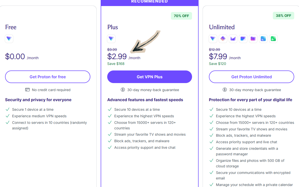
Task: Click the checkmark beside 'Experience the highest VPN speeds' in Plus
Action: (110, 116)
